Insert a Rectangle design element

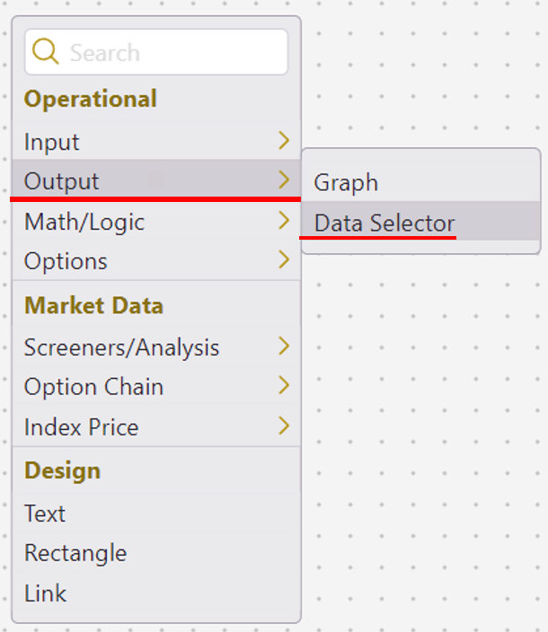[x=75, y=553]
